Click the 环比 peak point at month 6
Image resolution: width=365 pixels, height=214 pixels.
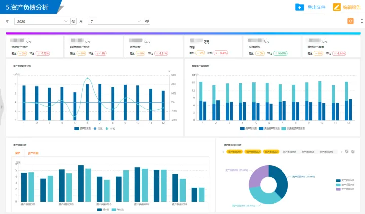click(x=87, y=78)
